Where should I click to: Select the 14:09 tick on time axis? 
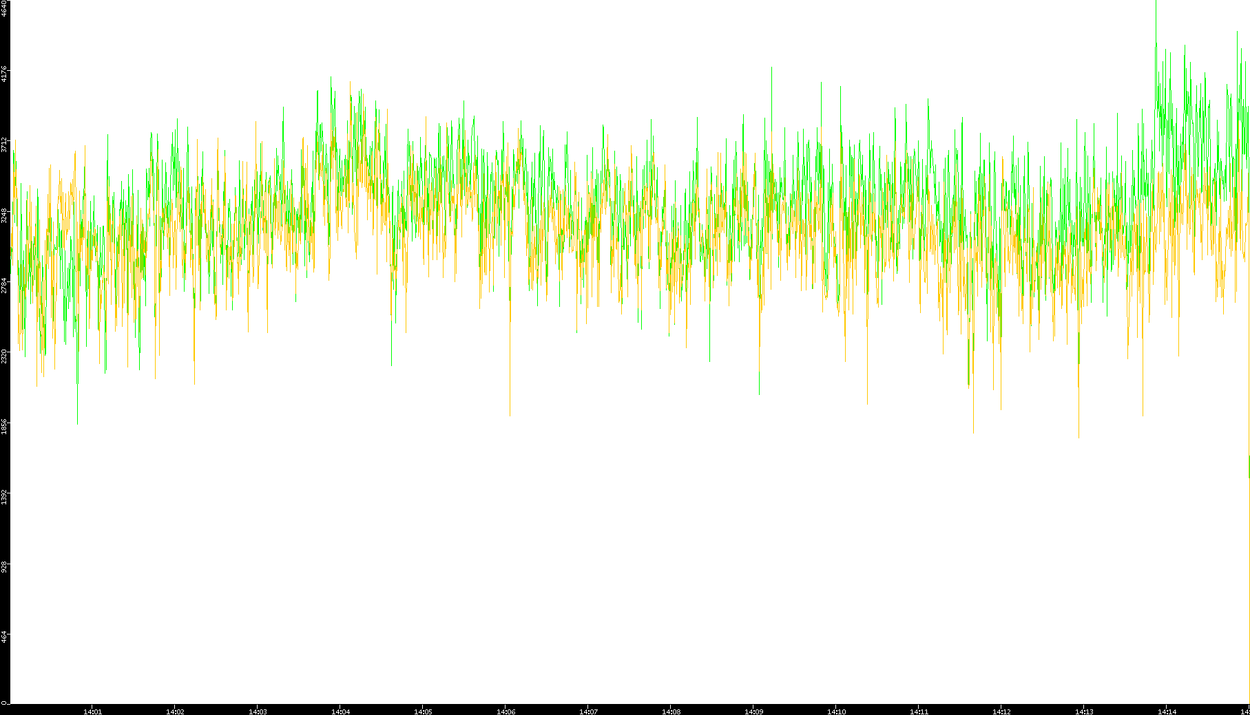pos(753,712)
